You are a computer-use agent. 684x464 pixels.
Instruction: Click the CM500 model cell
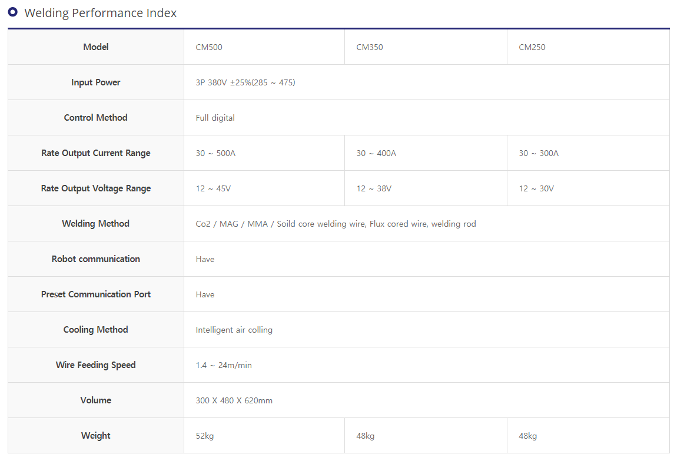click(264, 47)
